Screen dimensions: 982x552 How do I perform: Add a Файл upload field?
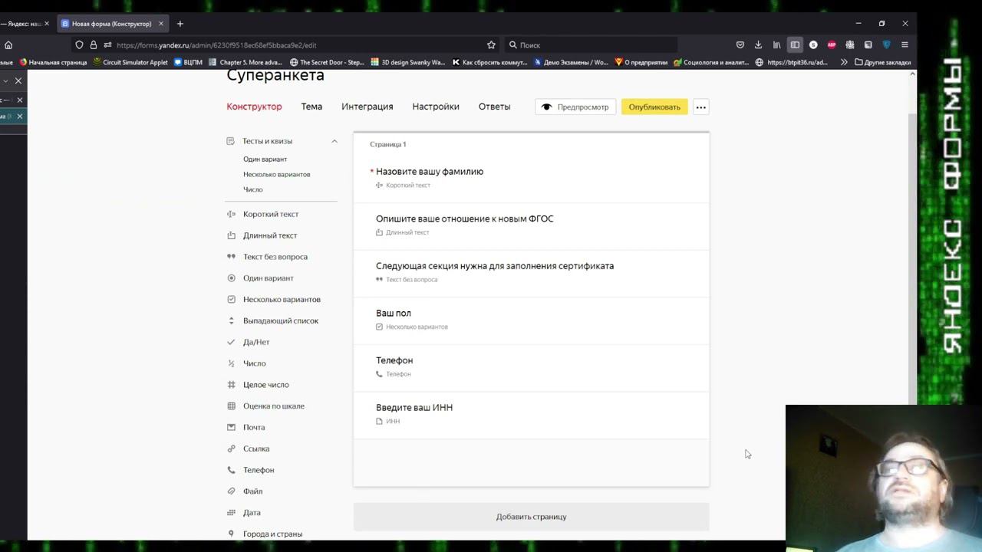252,491
